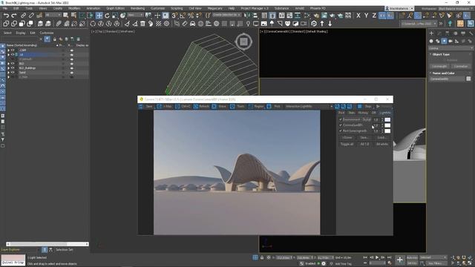Click CoronaLight button under Object Type
Screen dimensions: 475x267
(439, 66)
